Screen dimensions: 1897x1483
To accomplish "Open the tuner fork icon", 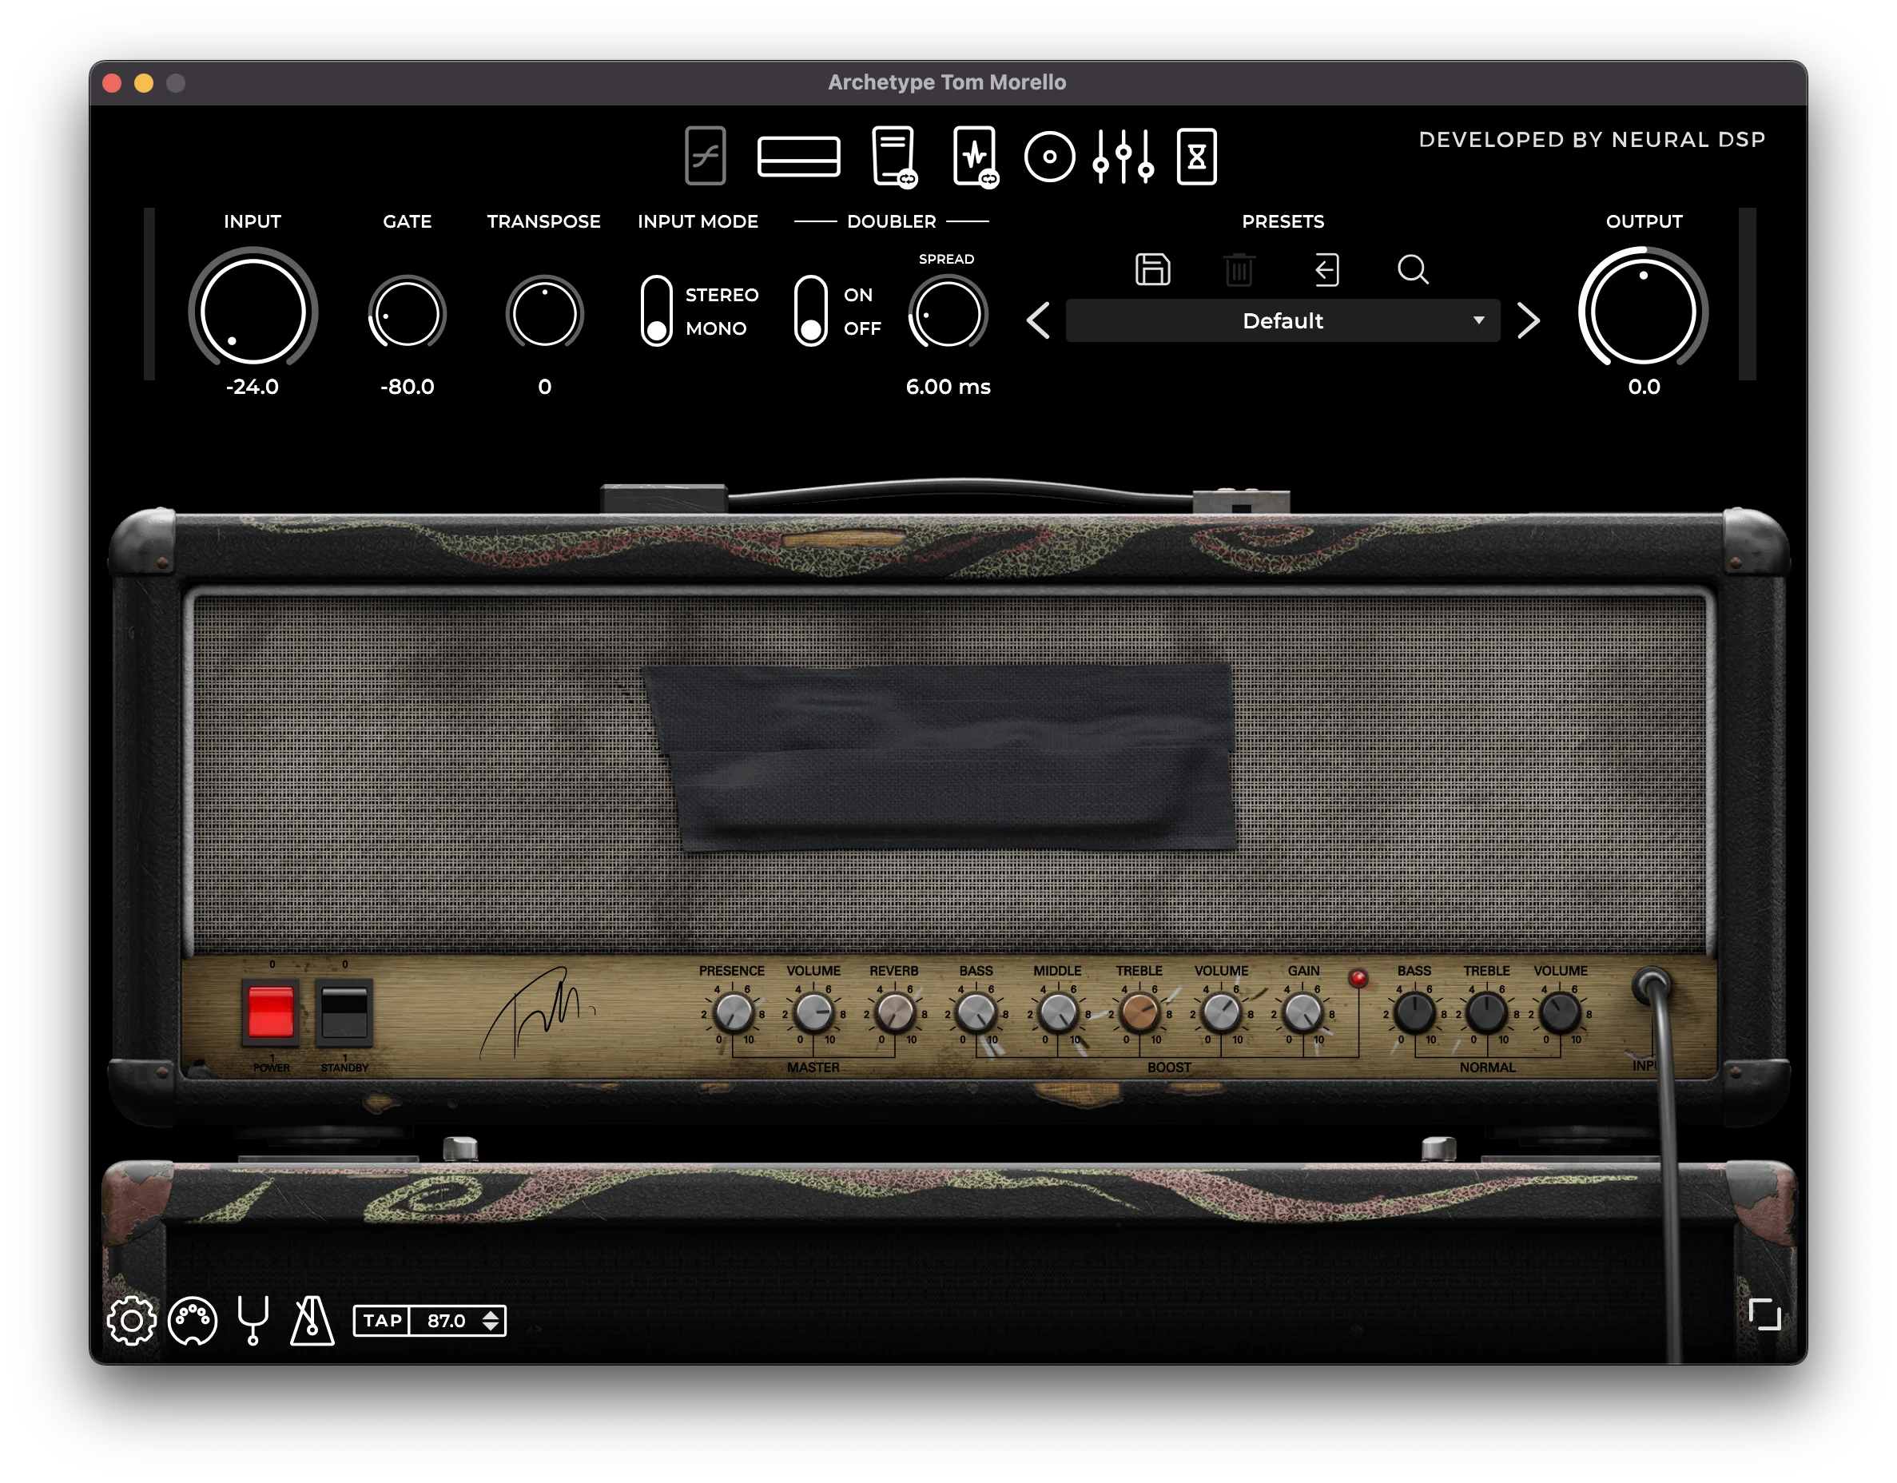I will (253, 1321).
